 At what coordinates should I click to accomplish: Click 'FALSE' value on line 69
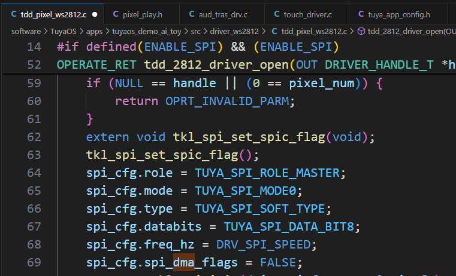[277, 263]
